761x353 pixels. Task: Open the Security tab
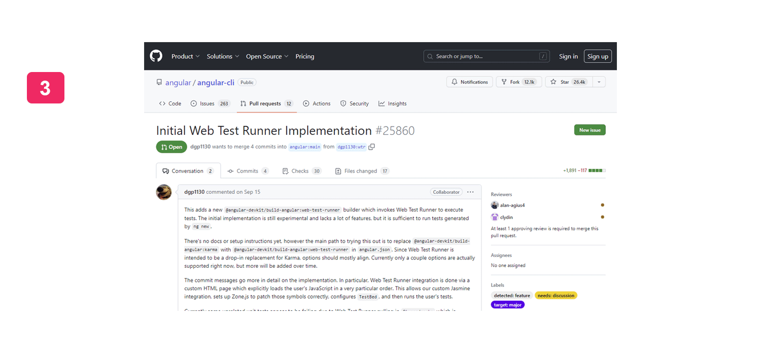[x=355, y=103]
